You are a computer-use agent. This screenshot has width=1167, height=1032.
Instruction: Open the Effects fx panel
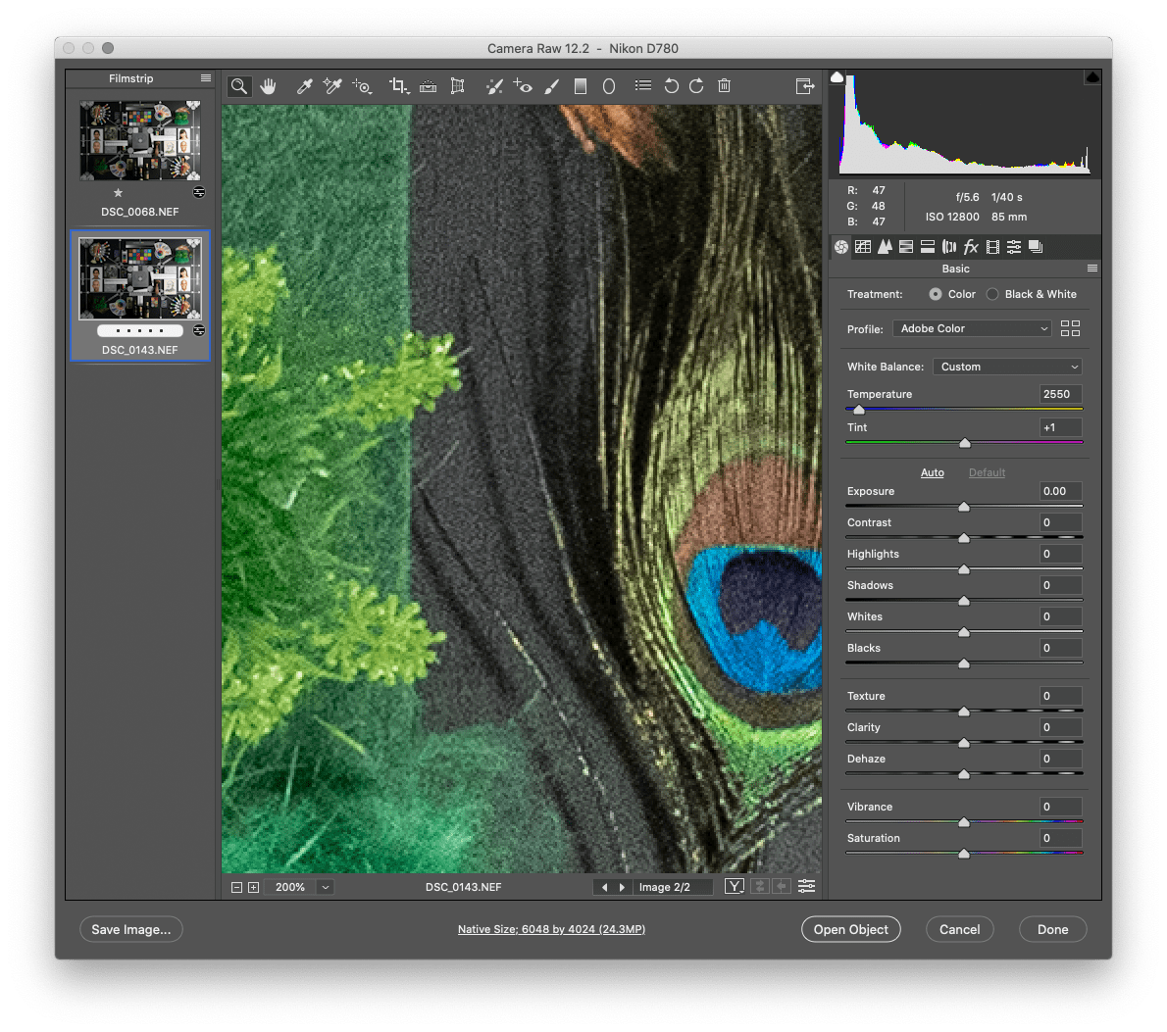970,246
